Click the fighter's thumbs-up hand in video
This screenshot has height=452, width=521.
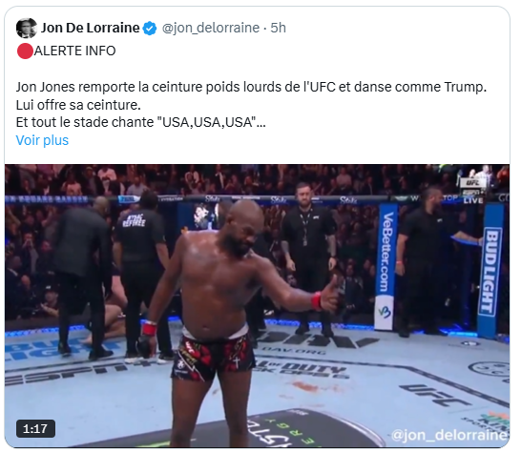tap(331, 296)
